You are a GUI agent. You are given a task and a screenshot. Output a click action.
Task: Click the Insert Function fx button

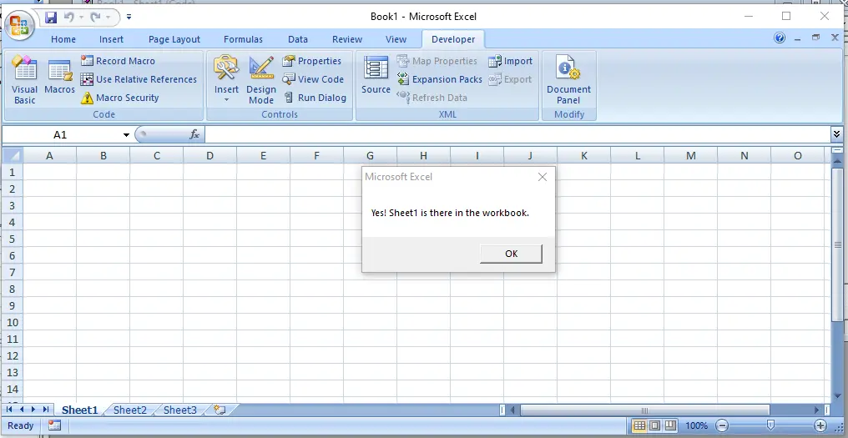pos(194,134)
